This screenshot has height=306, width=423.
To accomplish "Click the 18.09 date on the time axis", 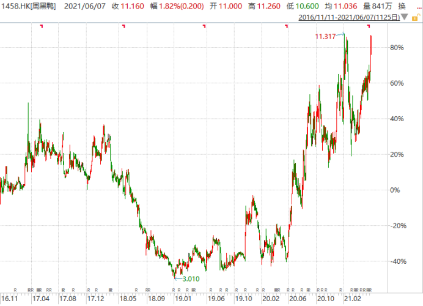I will tap(156, 299).
